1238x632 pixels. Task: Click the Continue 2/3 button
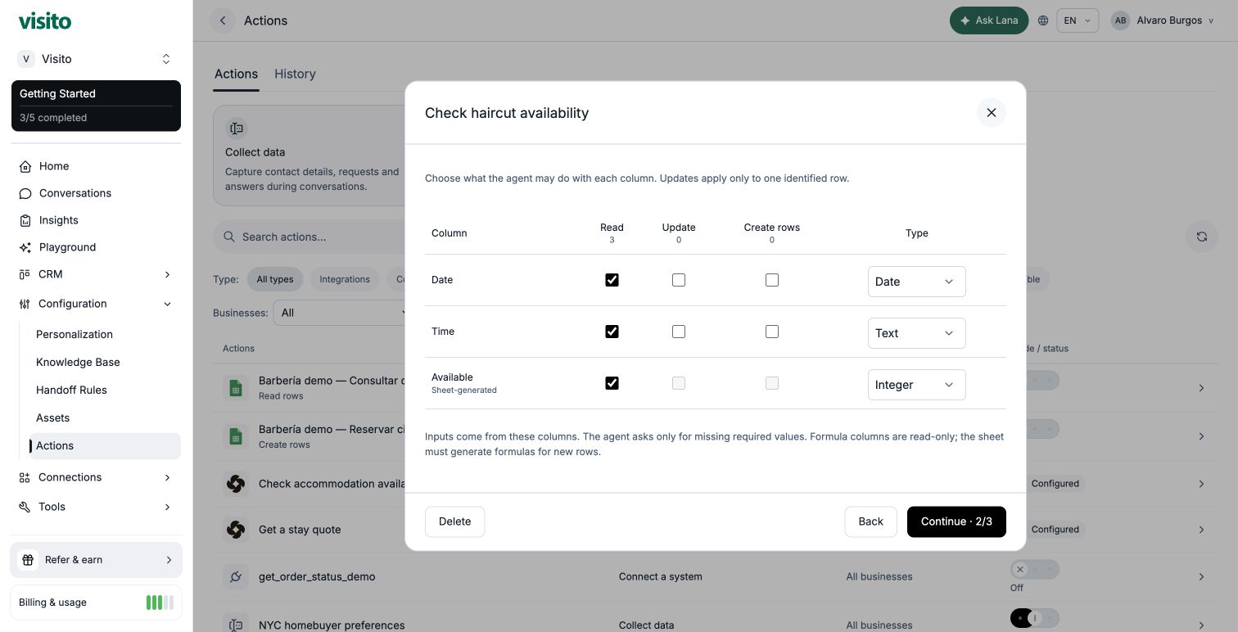(956, 521)
